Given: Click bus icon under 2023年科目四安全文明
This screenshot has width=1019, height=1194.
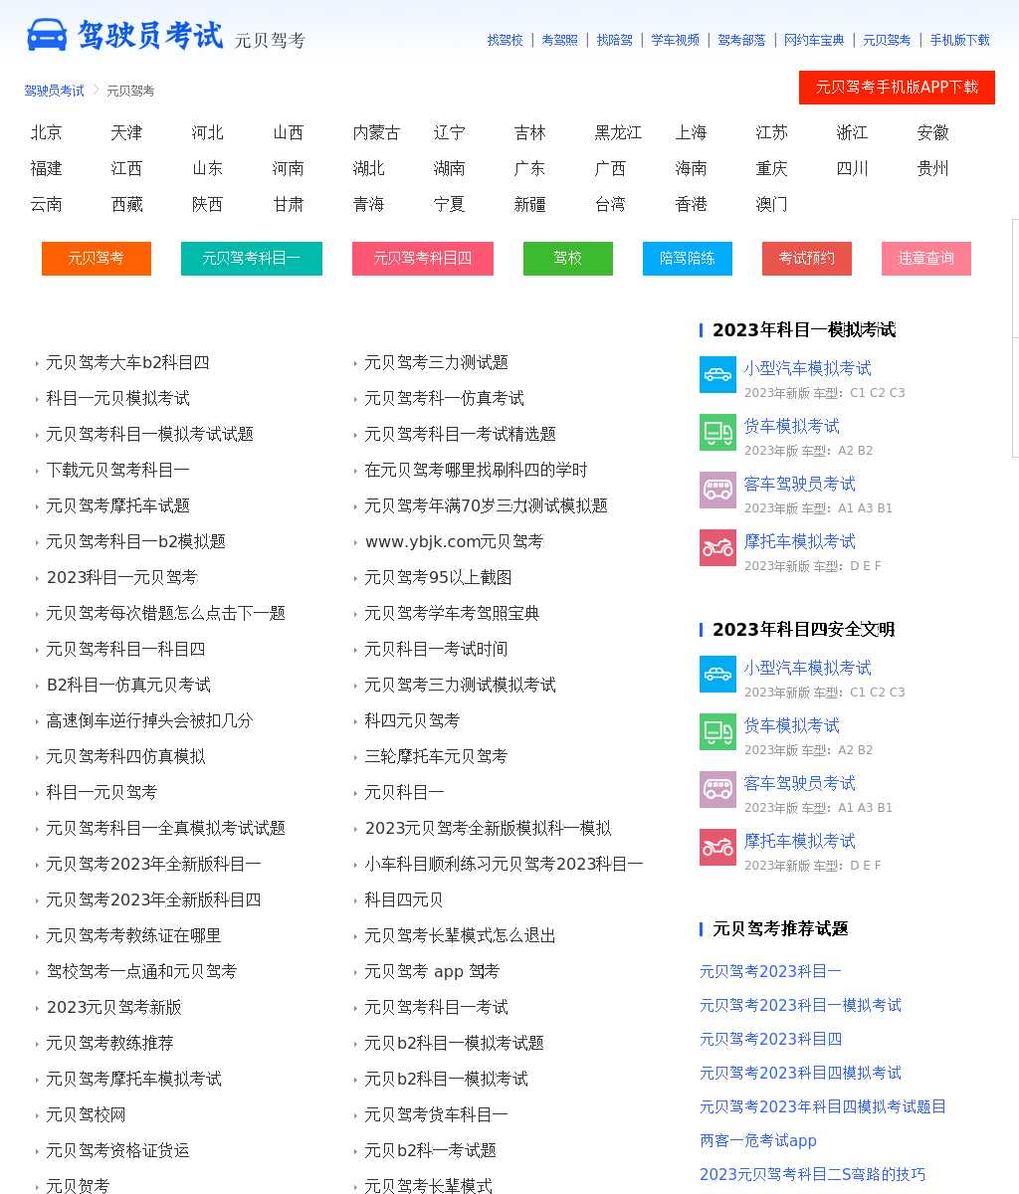Looking at the screenshot, I should 717,790.
